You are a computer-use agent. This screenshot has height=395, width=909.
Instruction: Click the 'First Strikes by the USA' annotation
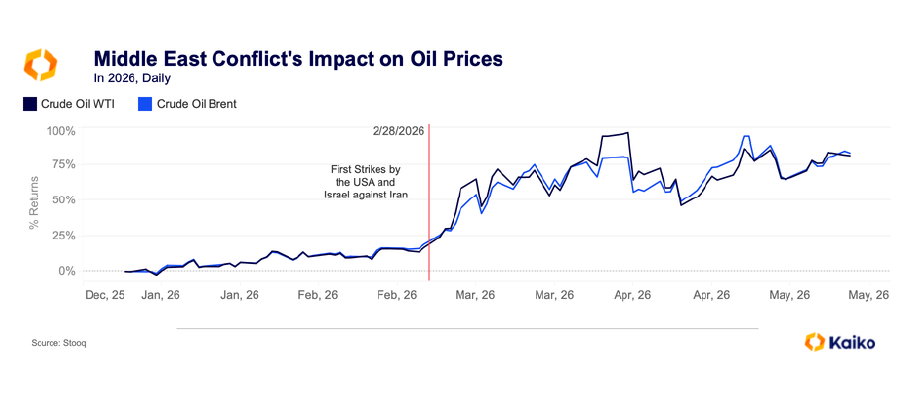click(x=366, y=183)
